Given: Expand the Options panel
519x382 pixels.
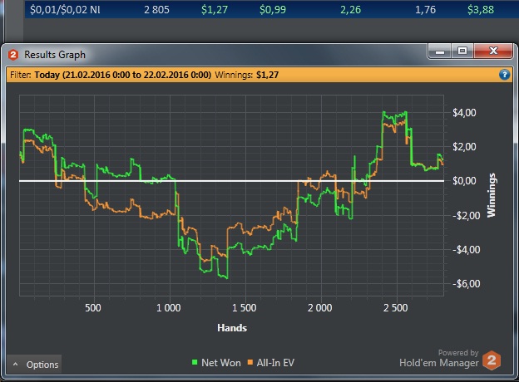Looking at the screenshot, I should tap(34, 365).
